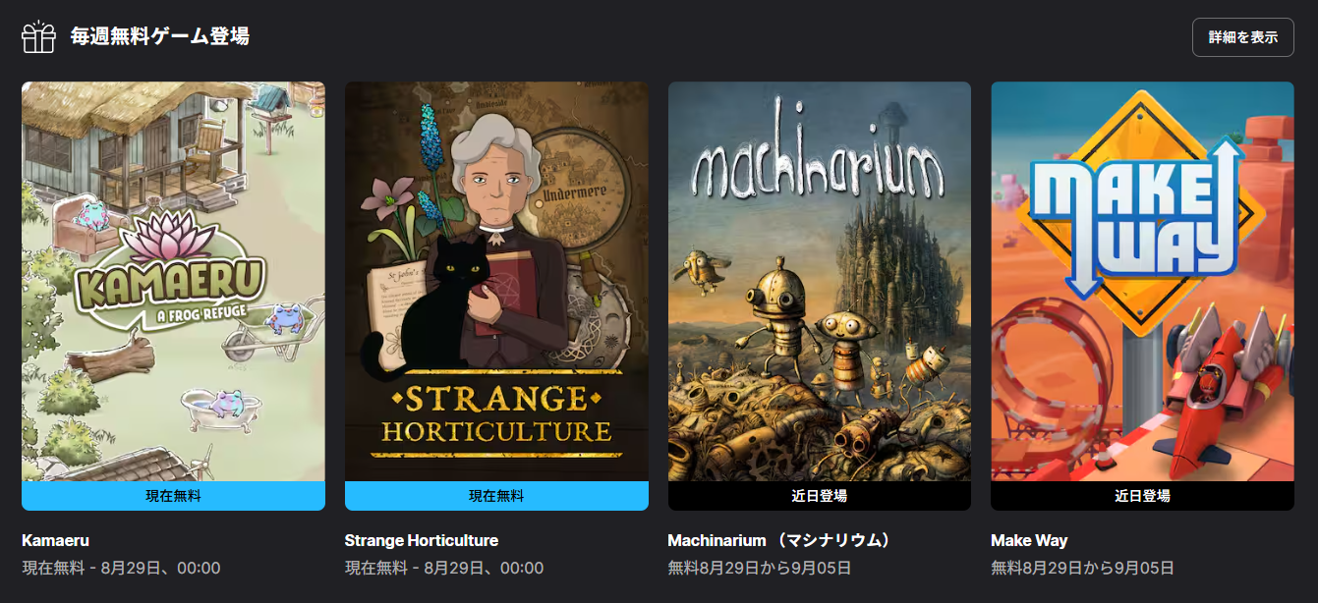Viewport: 1318px width, 603px height.
Task: Select the Kamaeru title link
Action: 56,540
